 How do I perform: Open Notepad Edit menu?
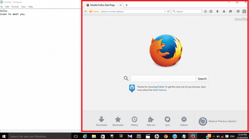pyautogui.click(x=7, y=7)
